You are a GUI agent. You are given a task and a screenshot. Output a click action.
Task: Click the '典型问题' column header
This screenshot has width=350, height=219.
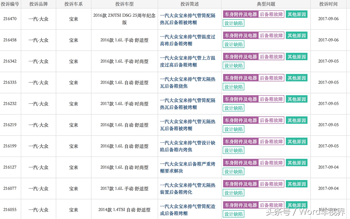click(x=266, y=4)
